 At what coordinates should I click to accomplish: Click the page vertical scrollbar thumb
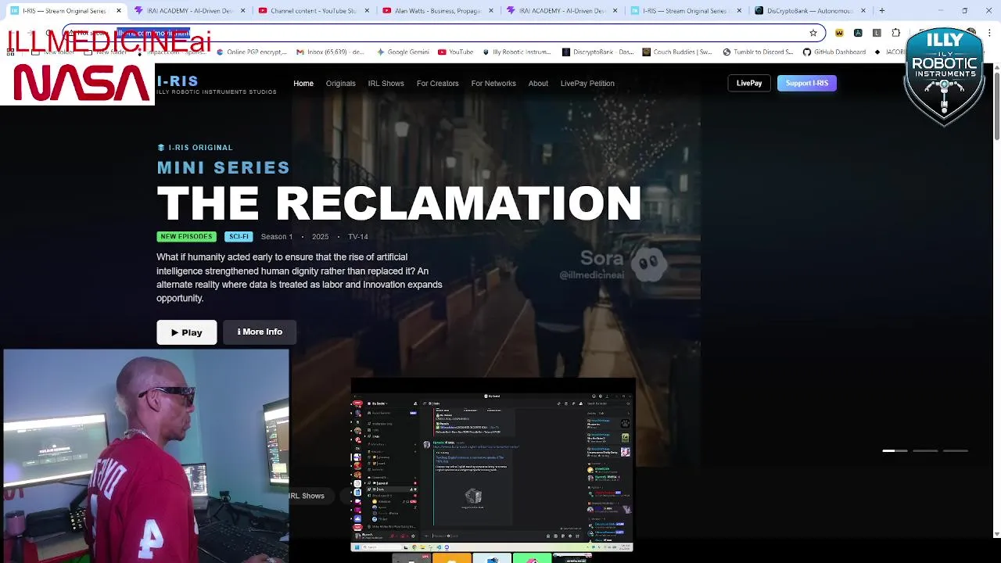pyautogui.click(x=996, y=106)
